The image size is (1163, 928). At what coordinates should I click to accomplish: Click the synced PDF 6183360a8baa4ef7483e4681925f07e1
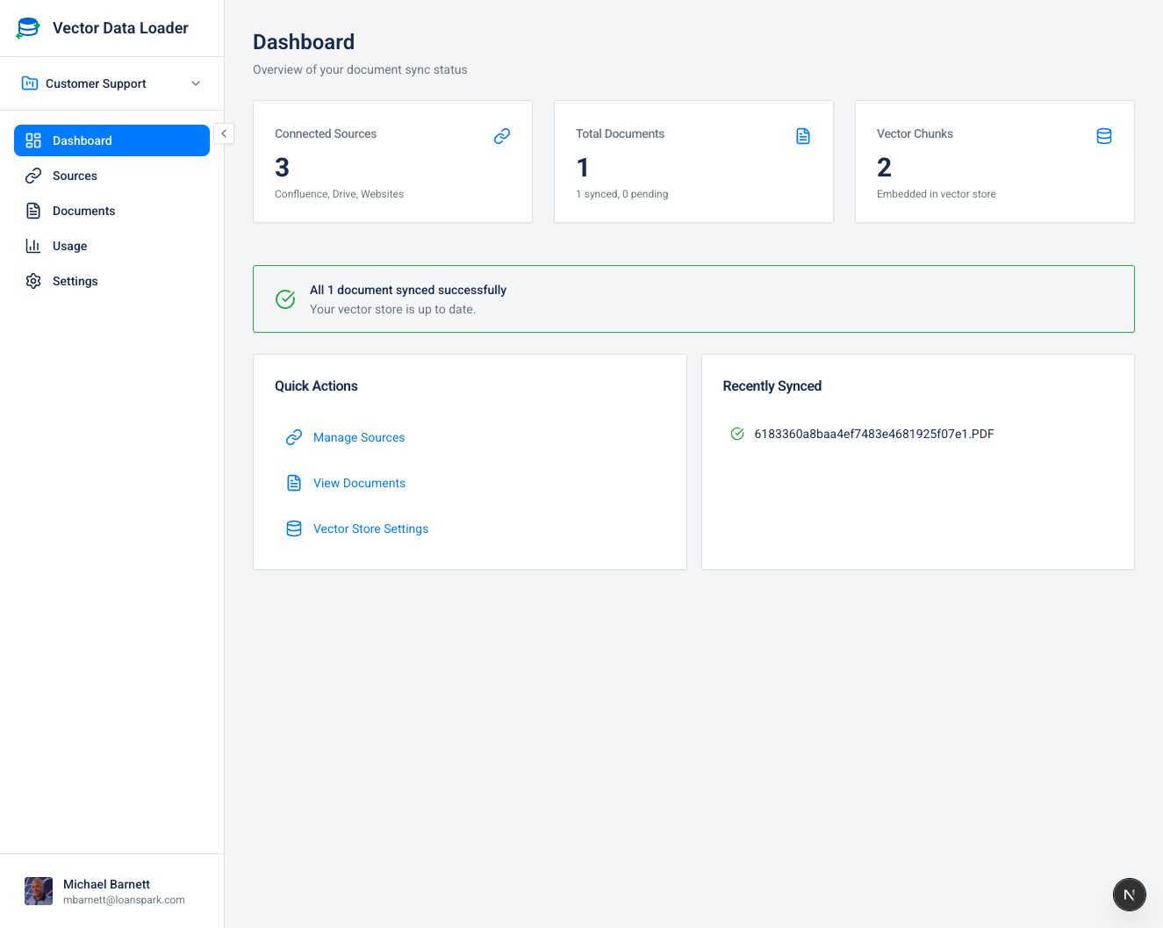click(874, 433)
